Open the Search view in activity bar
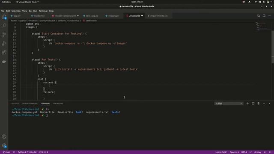The image size is (274, 154). click(x=4, y=26)
